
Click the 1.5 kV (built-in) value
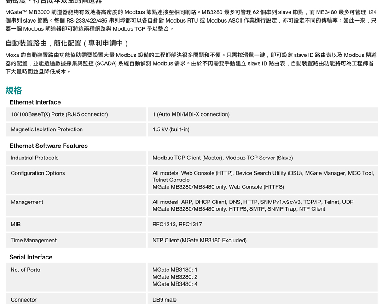[171, 129]
